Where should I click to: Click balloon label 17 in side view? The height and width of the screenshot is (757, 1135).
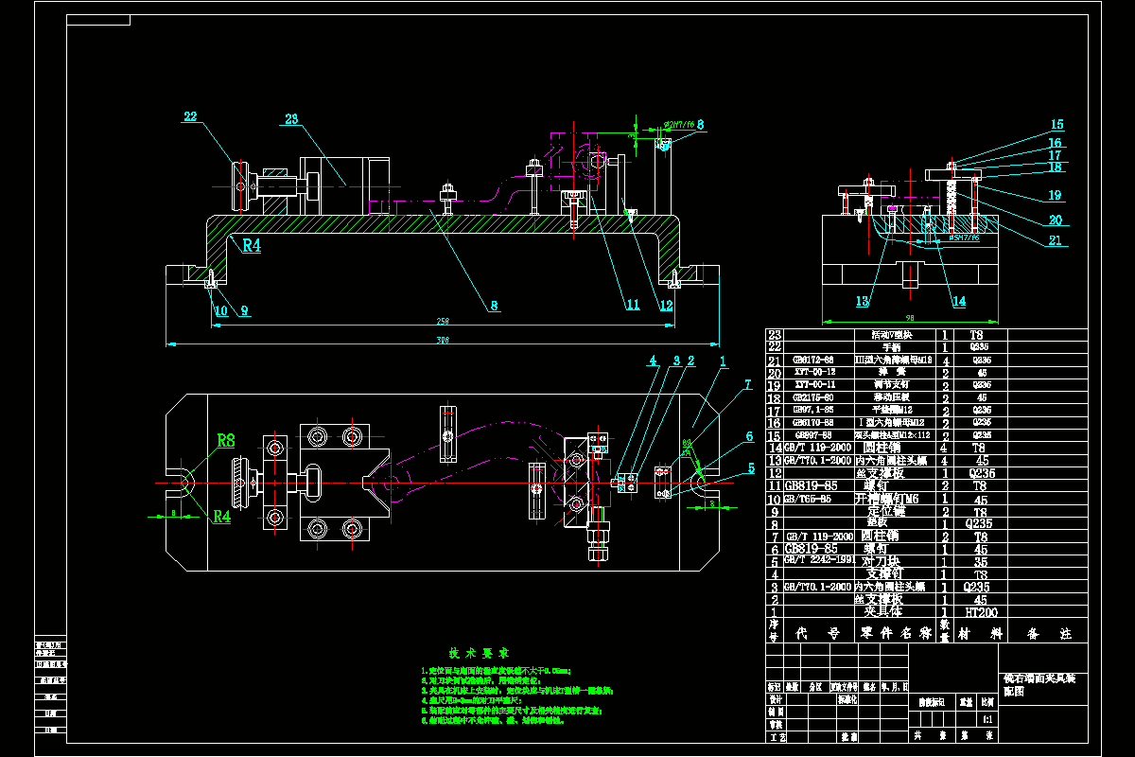(x=1055, y=155)
